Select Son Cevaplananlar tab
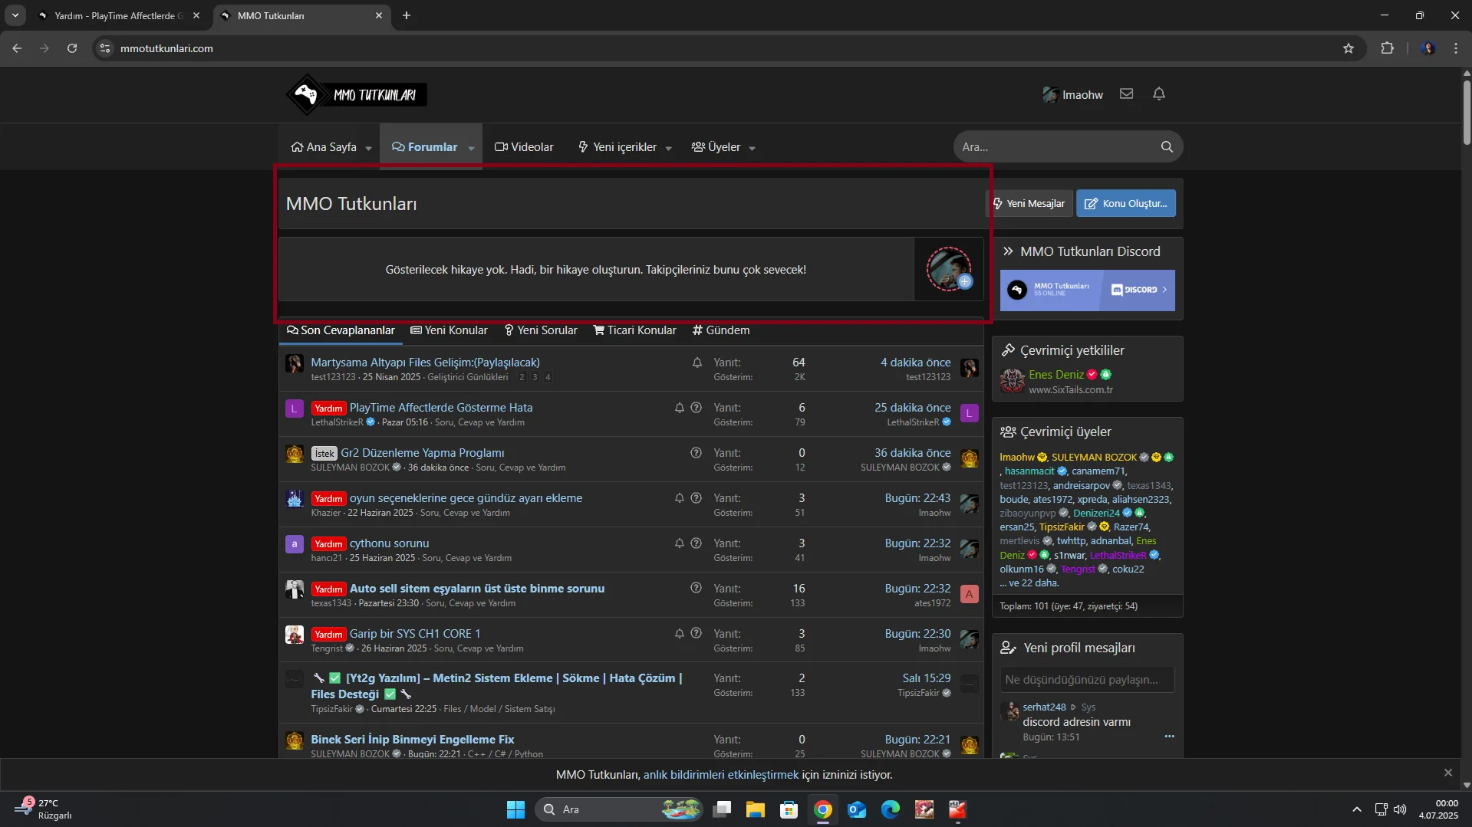The image size is (1472, 827). [x=341, y=330]
